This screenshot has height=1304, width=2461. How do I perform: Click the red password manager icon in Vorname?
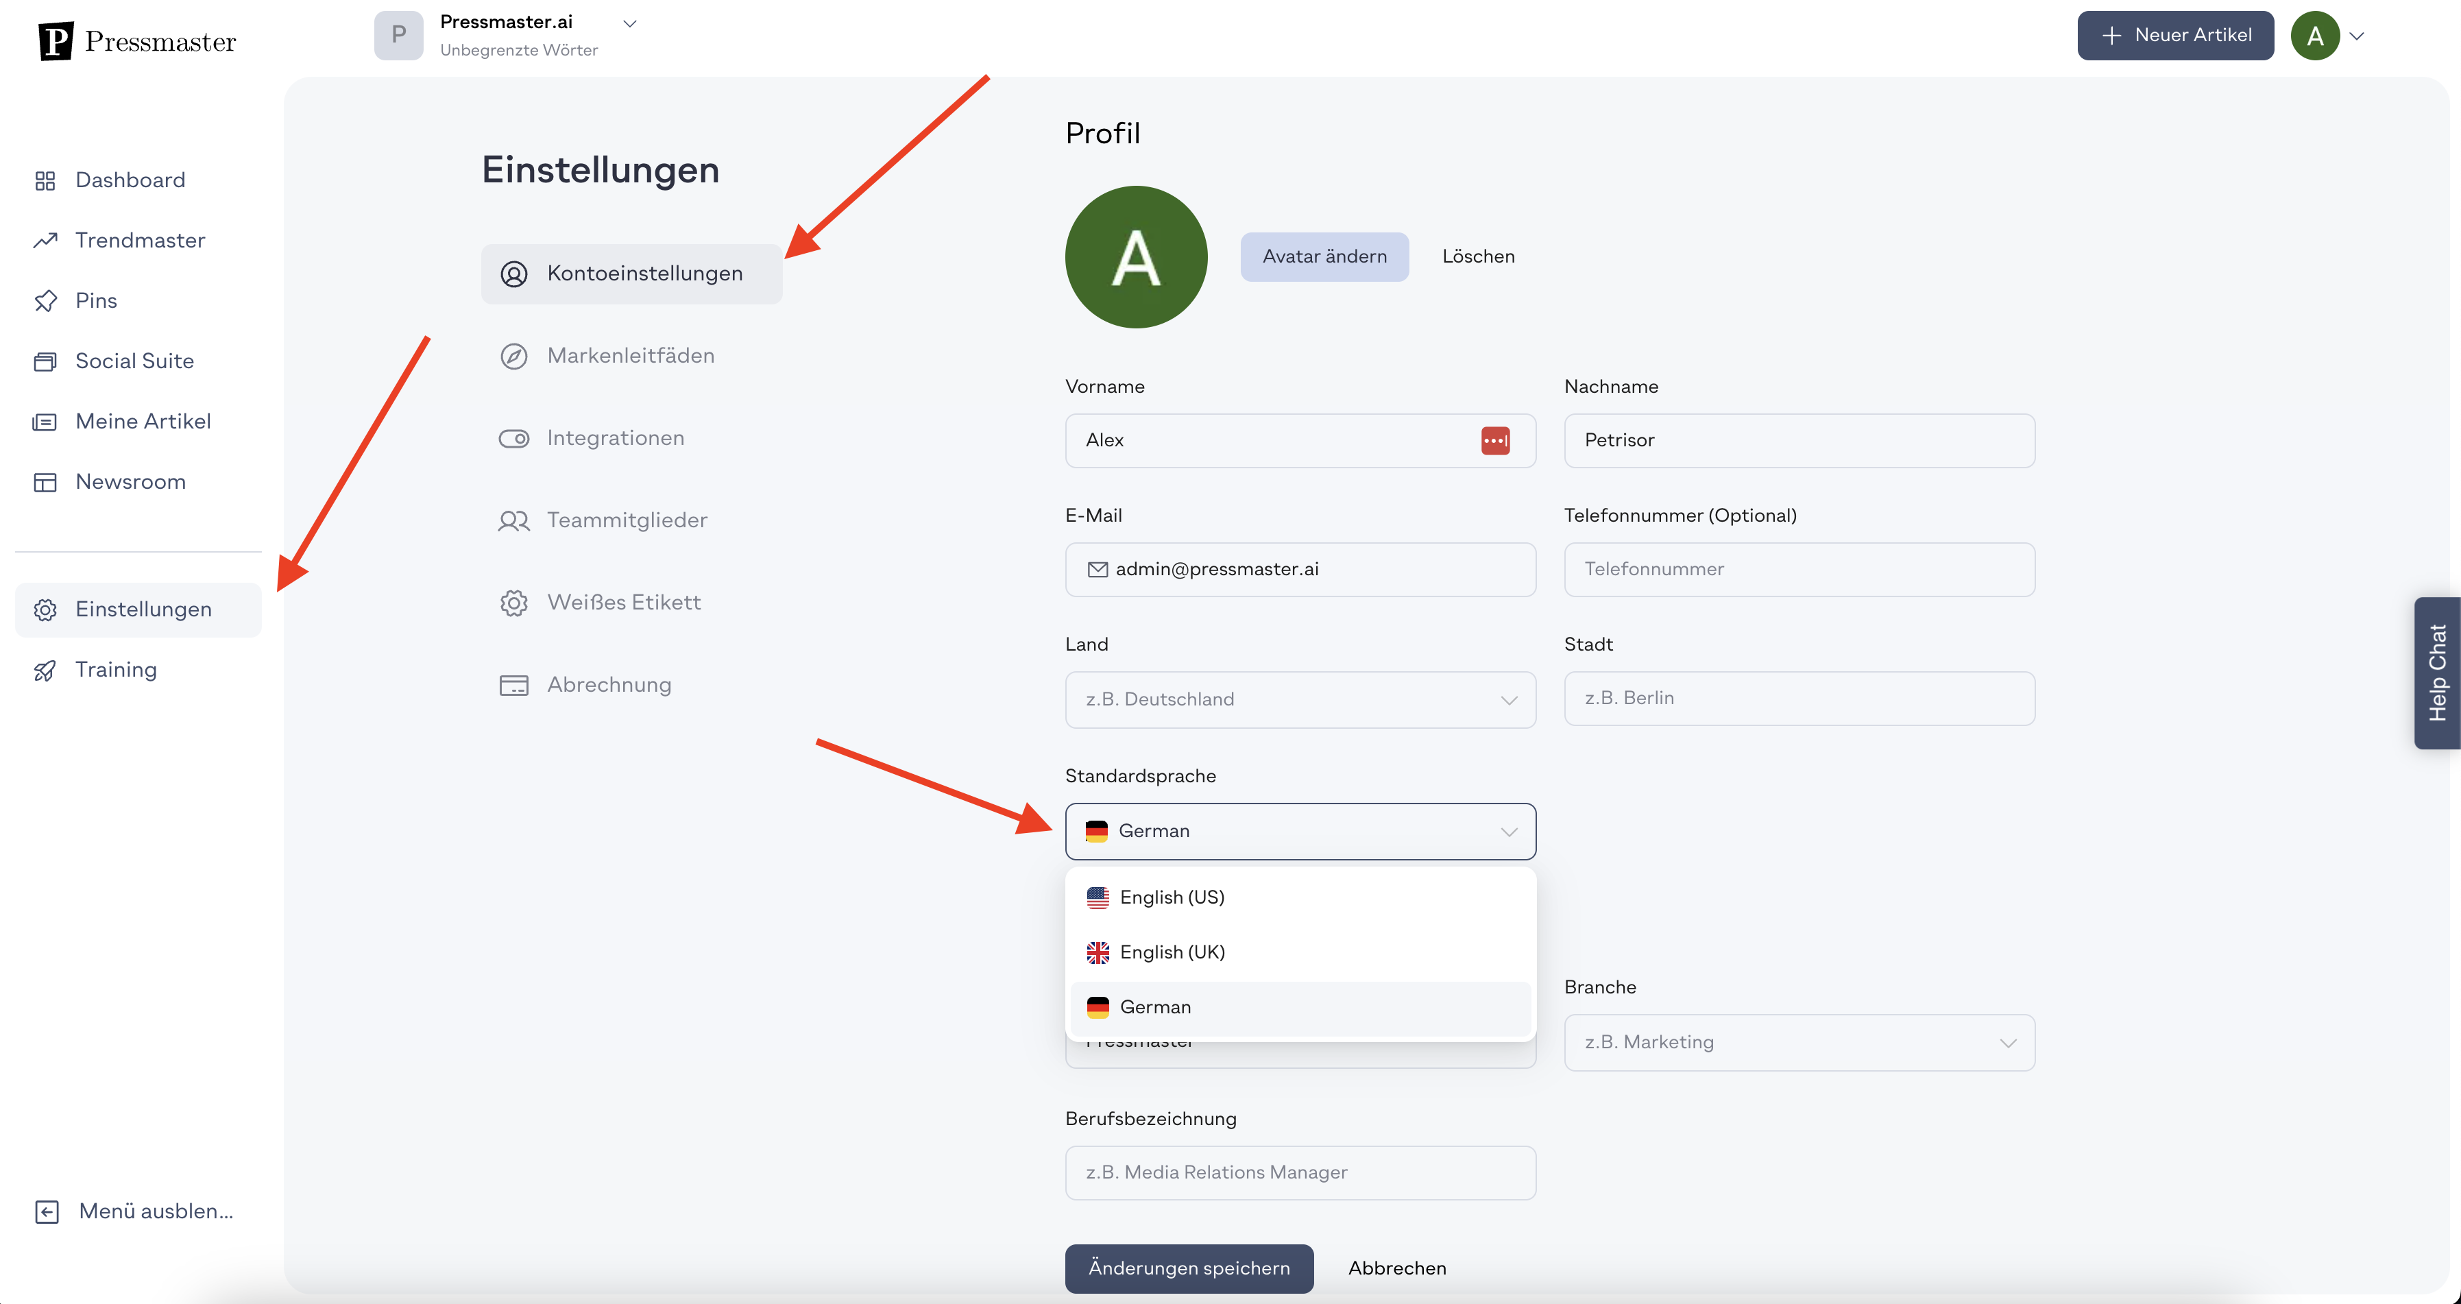(x=1495, y=440)
